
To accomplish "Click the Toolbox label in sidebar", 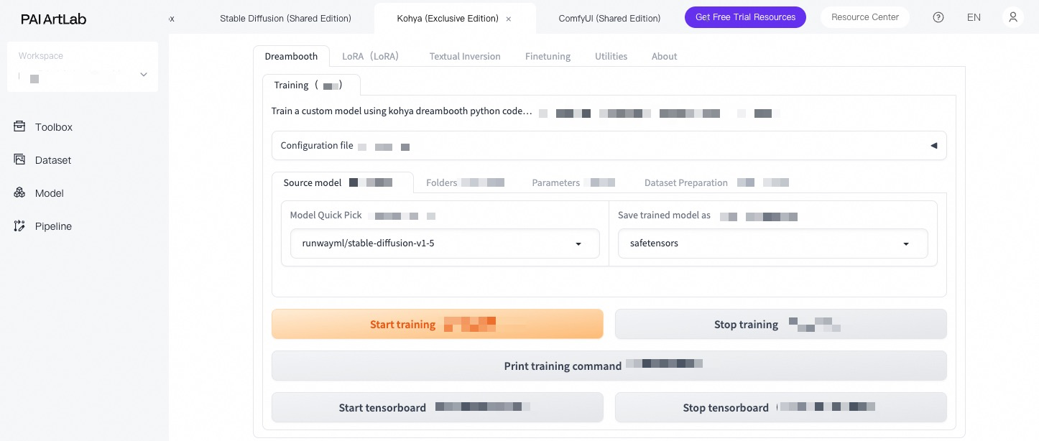I will tap(54, 127).
